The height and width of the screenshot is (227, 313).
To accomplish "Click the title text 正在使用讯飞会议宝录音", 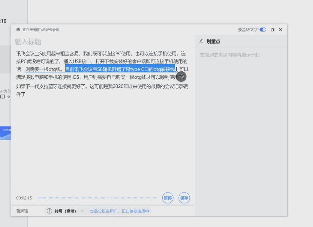I will pos(41,30).
